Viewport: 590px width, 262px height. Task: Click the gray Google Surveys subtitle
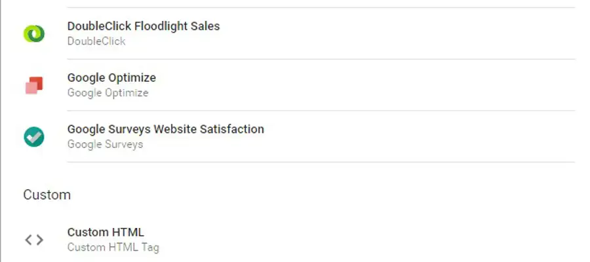click(x=105, y=144)
